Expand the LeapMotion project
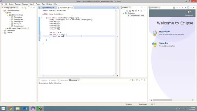Screen dimensions: 197x111 3,31
